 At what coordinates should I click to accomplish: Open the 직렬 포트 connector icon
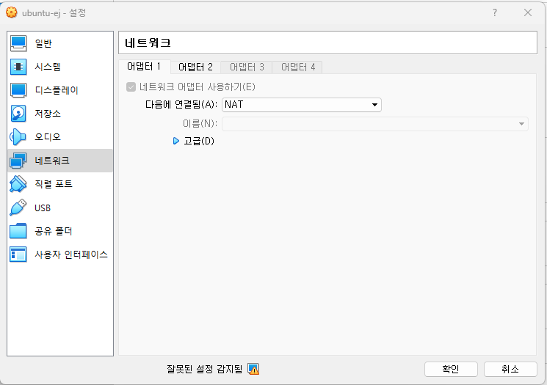(x=18, y=184)
